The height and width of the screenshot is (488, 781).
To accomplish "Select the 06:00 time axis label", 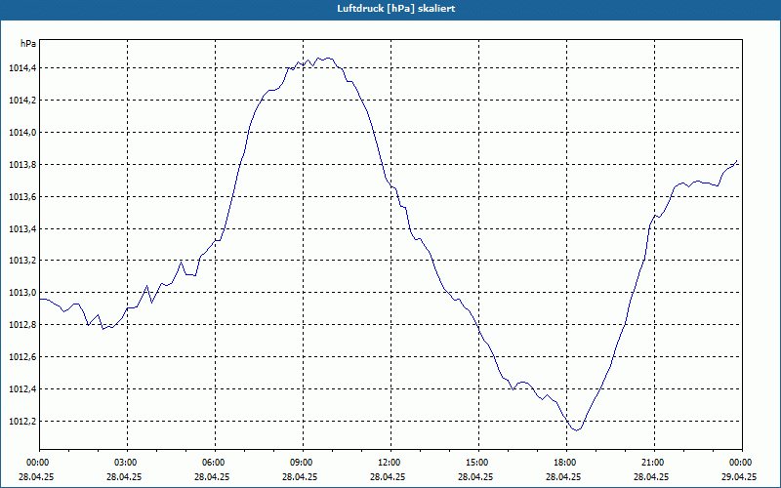I will click(215, 463).
